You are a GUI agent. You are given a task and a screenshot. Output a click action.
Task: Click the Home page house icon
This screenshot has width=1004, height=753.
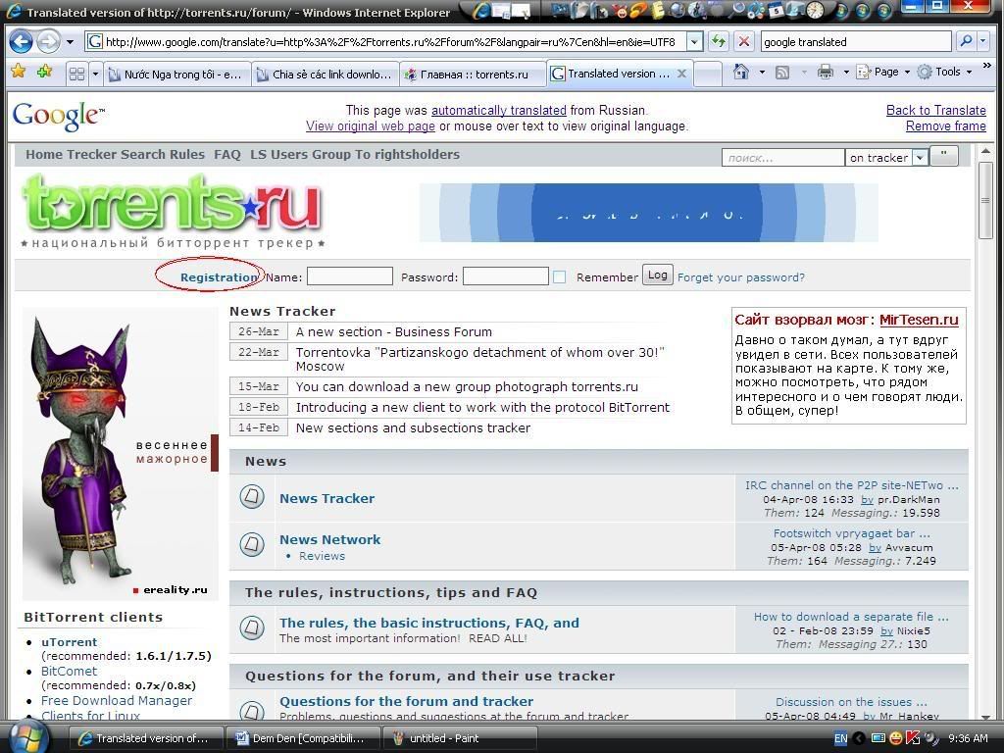(741, 73)
